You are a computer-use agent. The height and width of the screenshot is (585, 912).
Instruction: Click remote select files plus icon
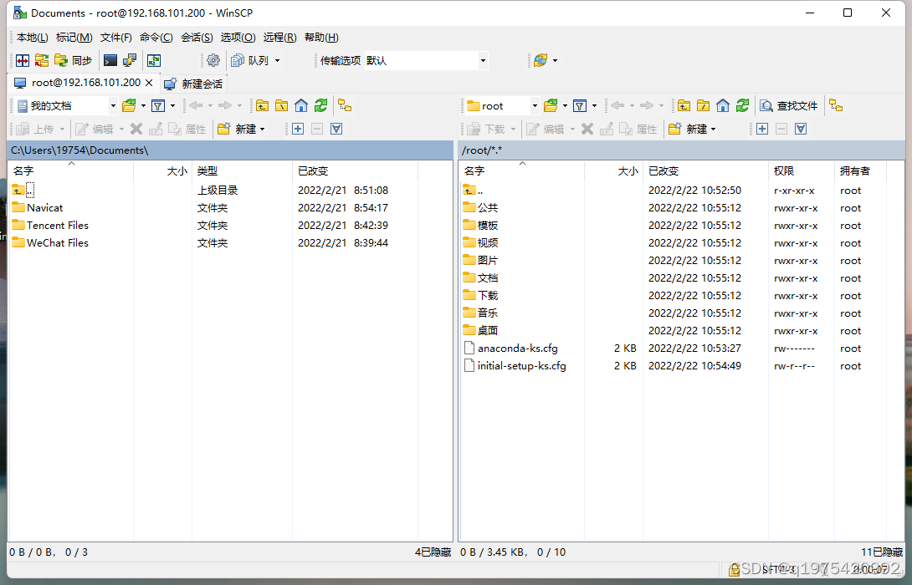click(x=762, y=129)
